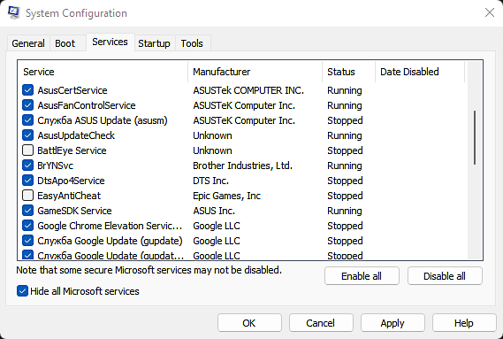Click the System Configuration title bar icon

[13, 13]
